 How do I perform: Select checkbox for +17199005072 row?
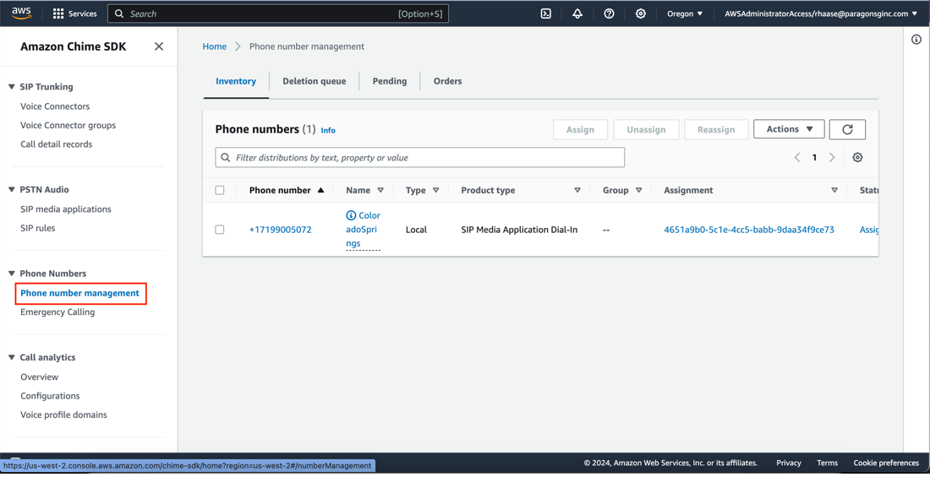220,230
